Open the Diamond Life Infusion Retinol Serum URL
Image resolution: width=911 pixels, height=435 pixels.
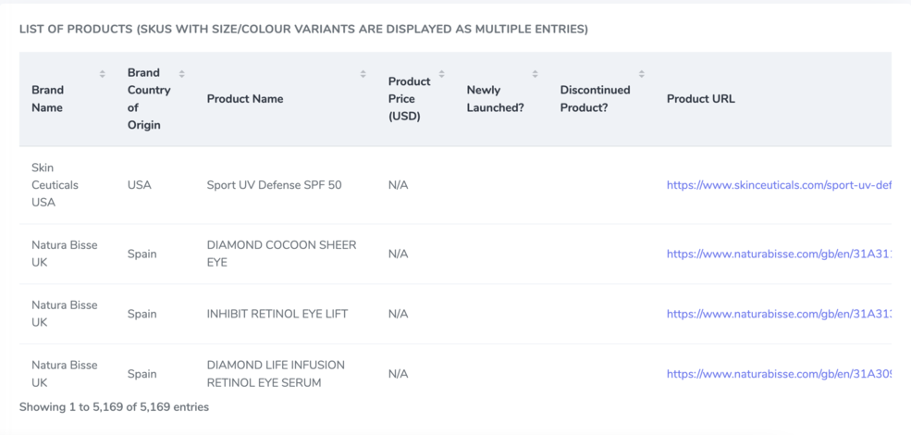(x=778, y=374)
